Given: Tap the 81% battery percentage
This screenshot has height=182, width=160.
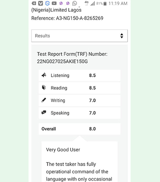Looking at the screenshot, I should pos(99,3).
